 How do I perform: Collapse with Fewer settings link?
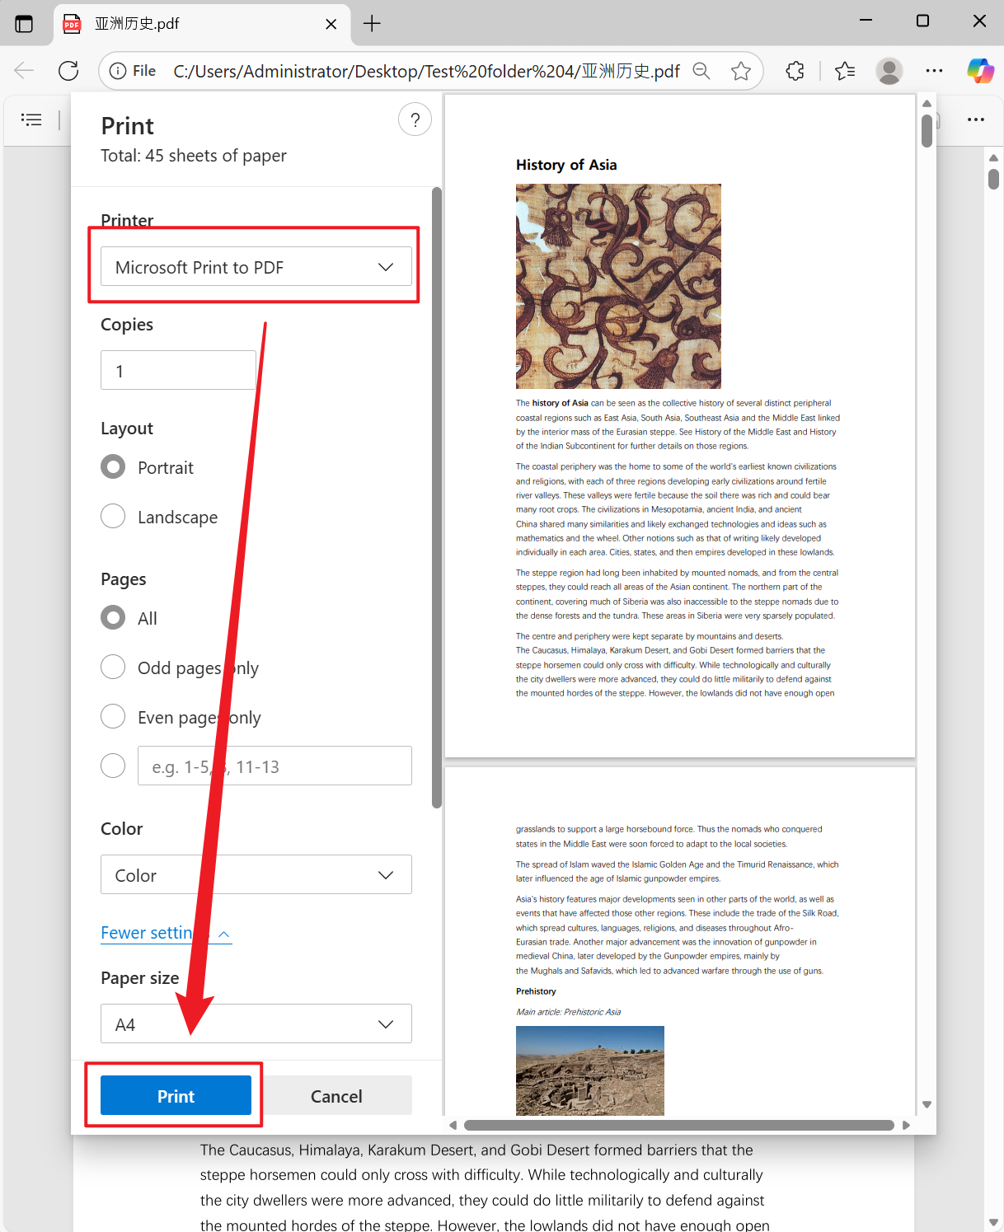(166, 933)
